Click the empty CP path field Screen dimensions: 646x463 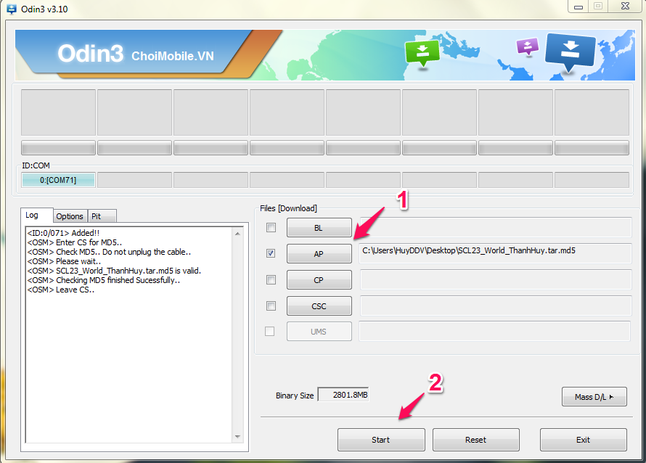point(496,279)
